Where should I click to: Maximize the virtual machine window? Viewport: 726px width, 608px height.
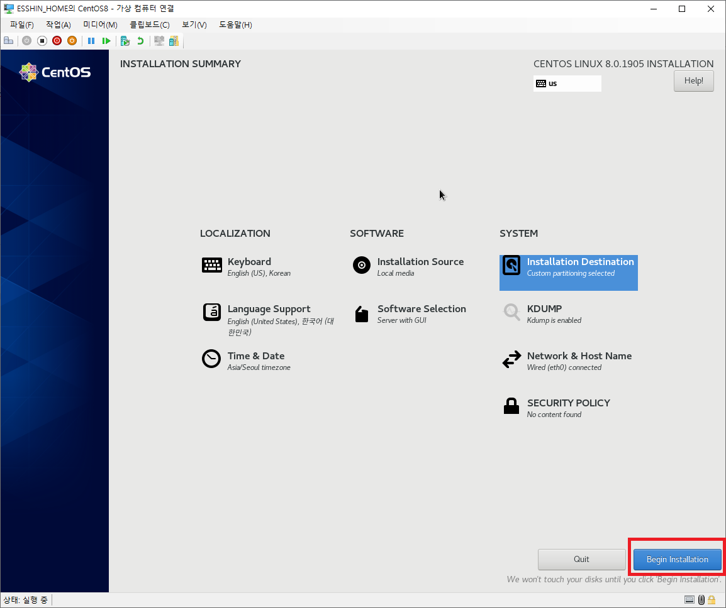point(681,9)
